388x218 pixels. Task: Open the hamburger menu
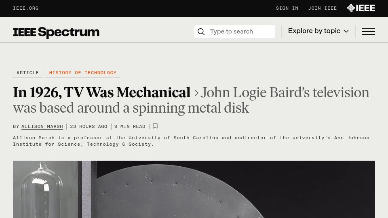click(x=369, y=31)
